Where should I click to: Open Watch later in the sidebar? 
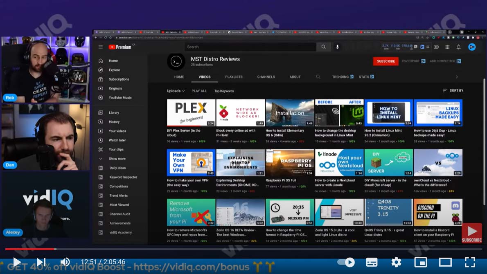pos(117,140)
